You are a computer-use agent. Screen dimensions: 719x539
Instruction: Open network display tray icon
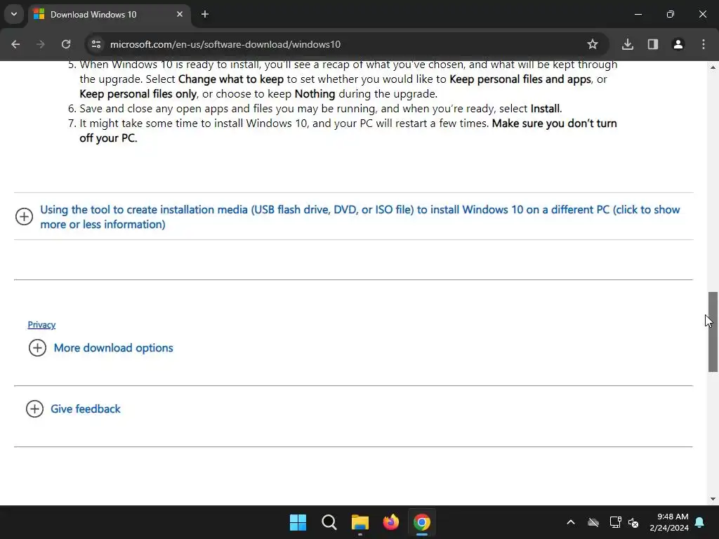[x=615, y=522]
